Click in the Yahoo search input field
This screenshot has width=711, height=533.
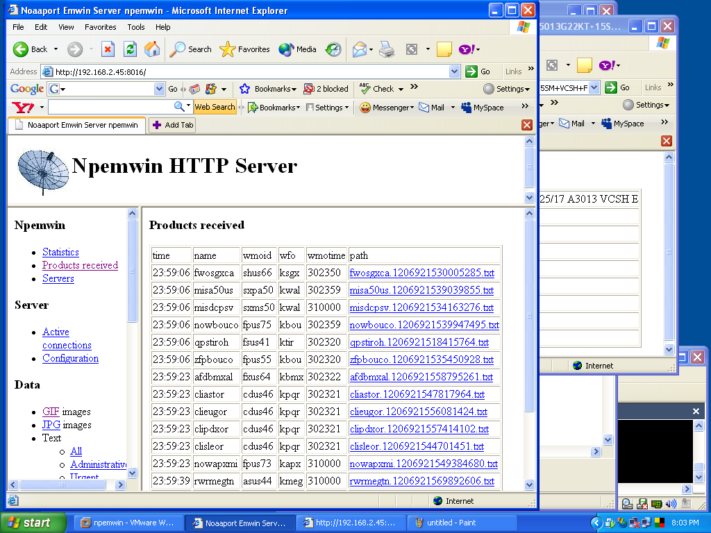coord(110,108)
